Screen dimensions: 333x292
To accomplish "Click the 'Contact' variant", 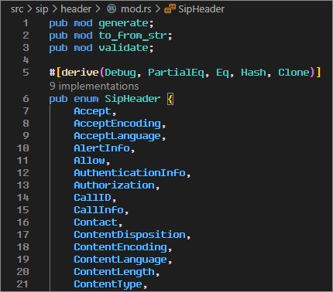I will coord(95,222).
